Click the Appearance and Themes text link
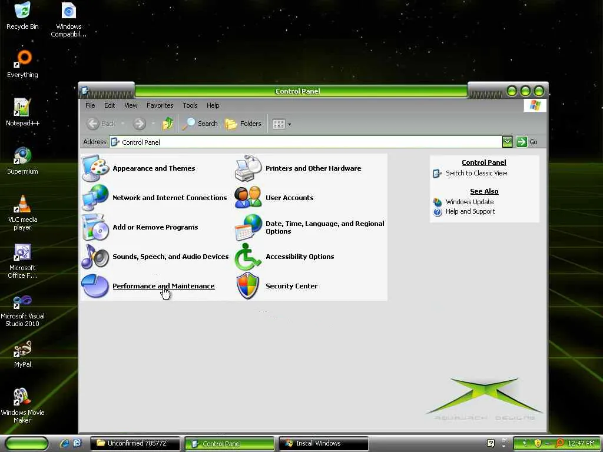The image size is (603, 452). tap(154, 168)
